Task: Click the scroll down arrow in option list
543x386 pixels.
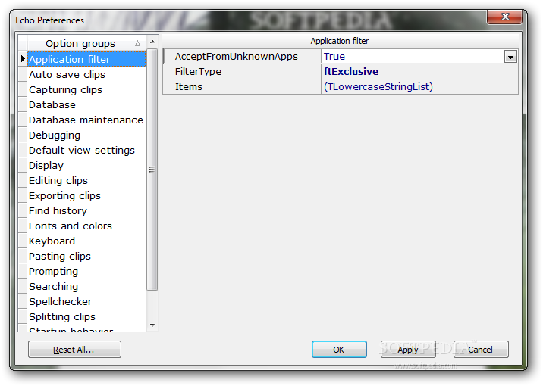Action: click(152, 325)
